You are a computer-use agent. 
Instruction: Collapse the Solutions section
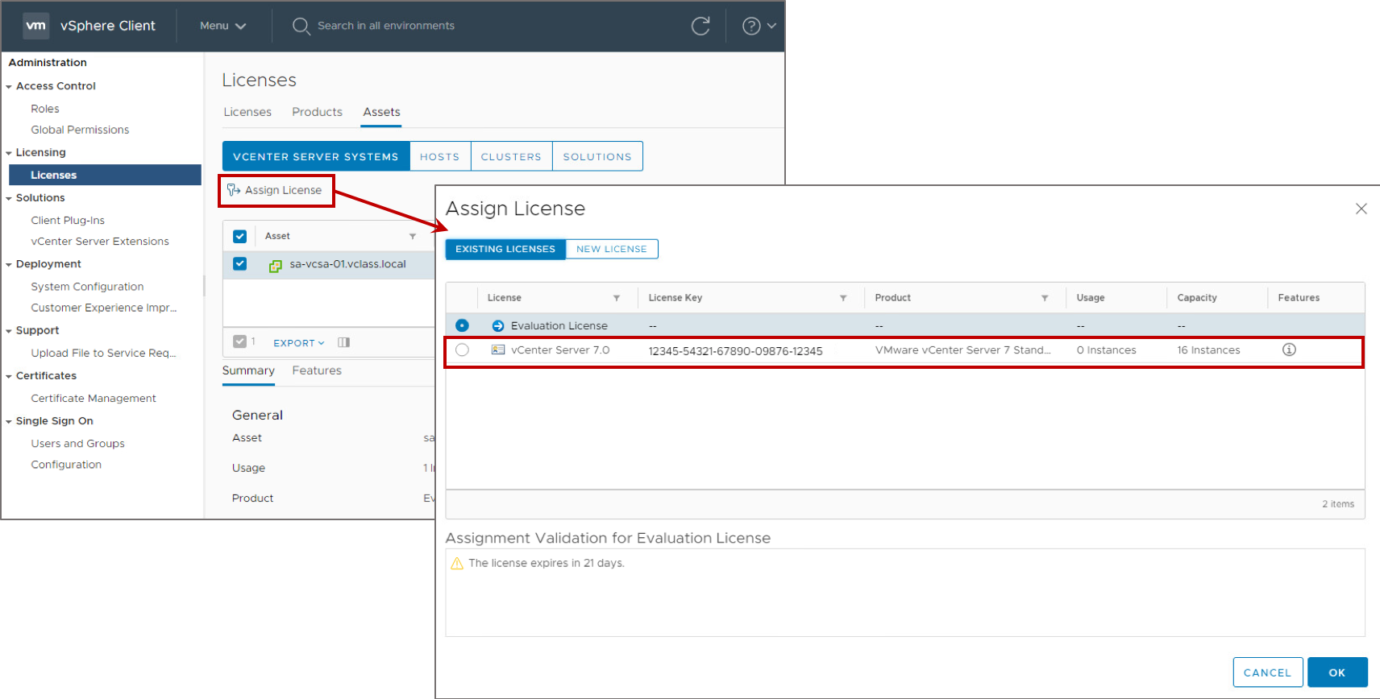tap(9, 198)
